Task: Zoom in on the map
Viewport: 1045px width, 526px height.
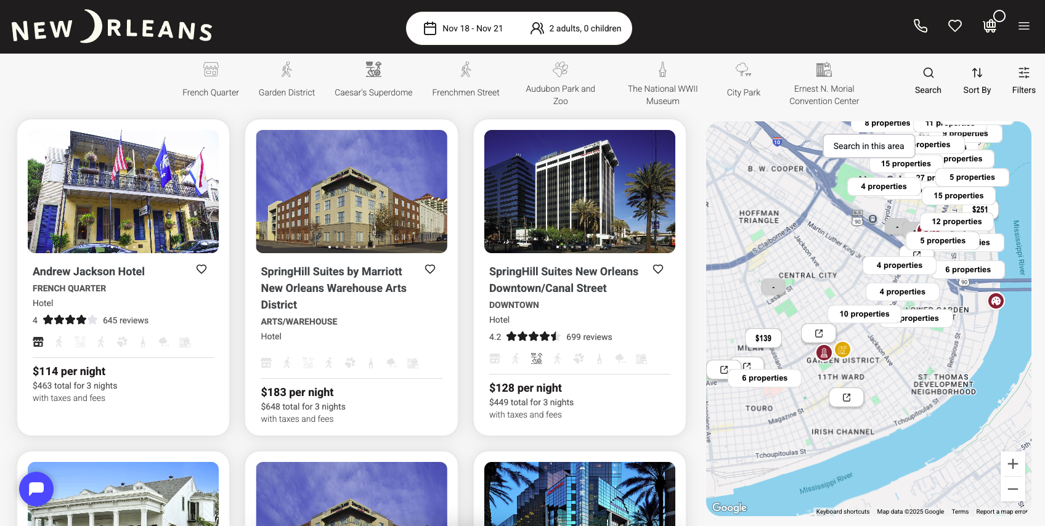Action: tap(1013, 464)
